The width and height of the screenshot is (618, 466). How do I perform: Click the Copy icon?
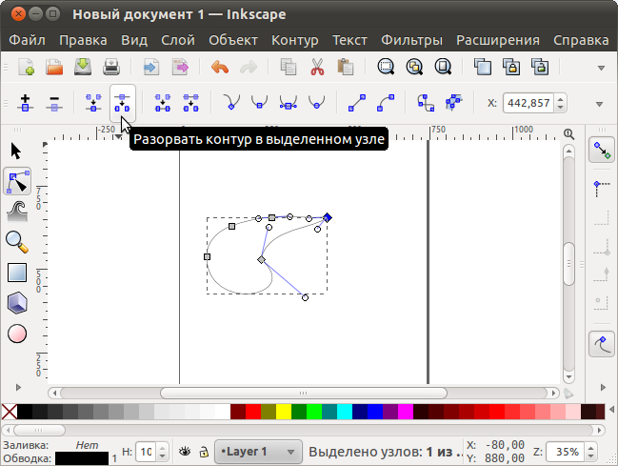pyautogui.click(x=289, y=67)
